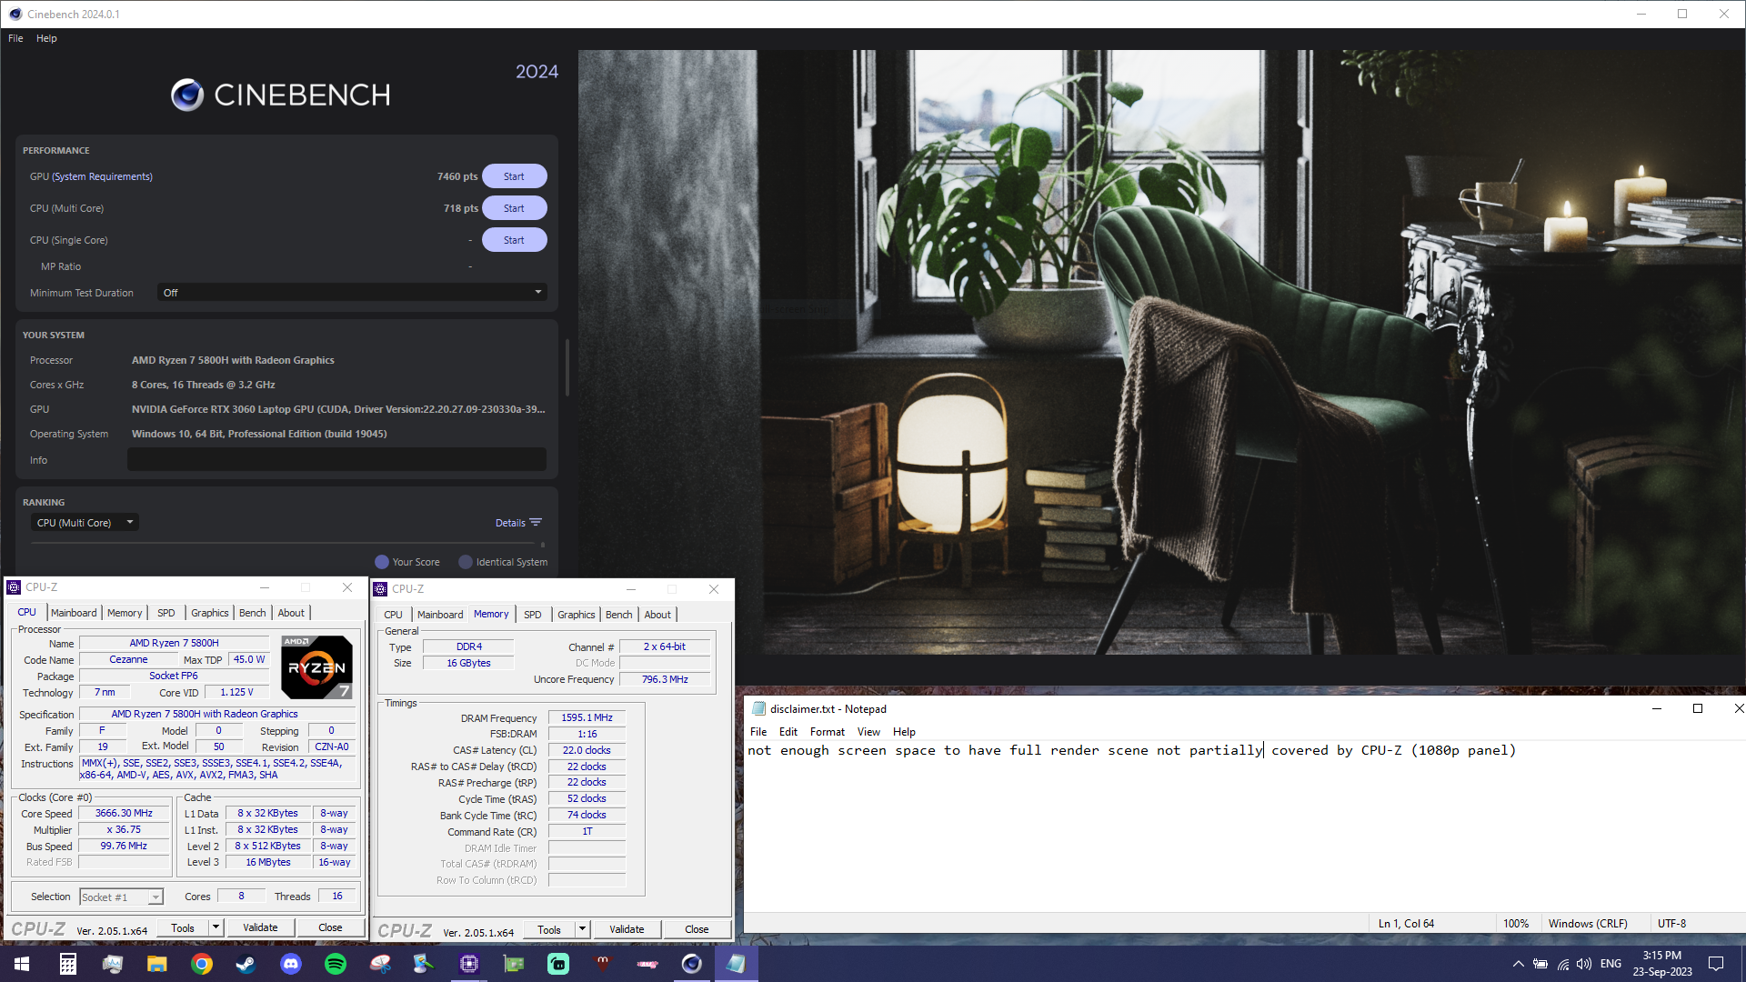The height and width of the screenshot is (982, 1746).
Task: Click the Info text field in Cinebench
Action: pyautogui.click(x=336, y=460)
